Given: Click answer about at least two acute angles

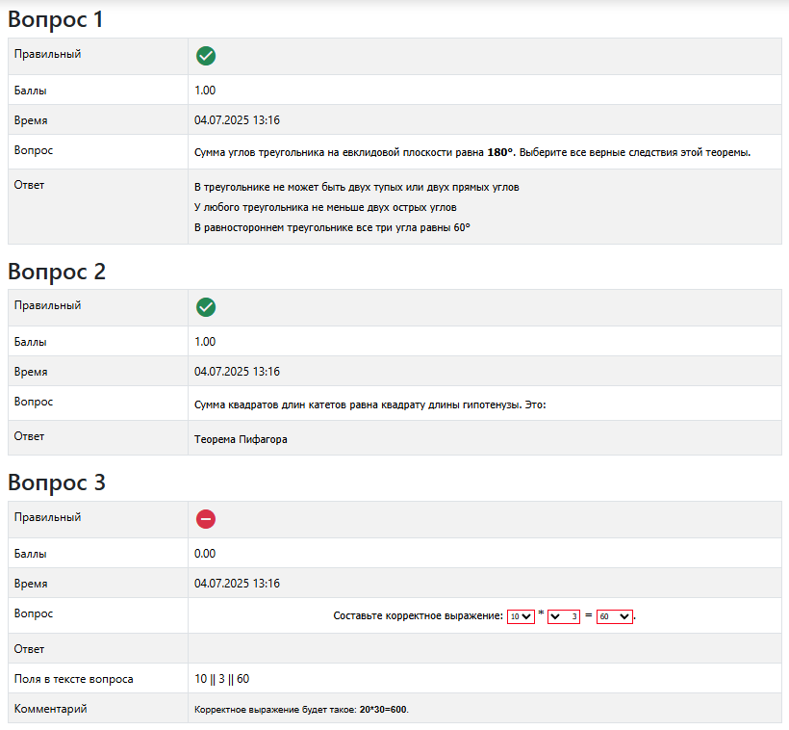Looking at the screenshot, I should 325,207.
